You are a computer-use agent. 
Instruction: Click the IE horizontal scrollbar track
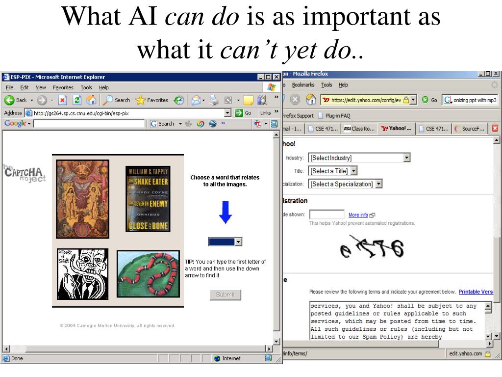(x=138, y=349)
